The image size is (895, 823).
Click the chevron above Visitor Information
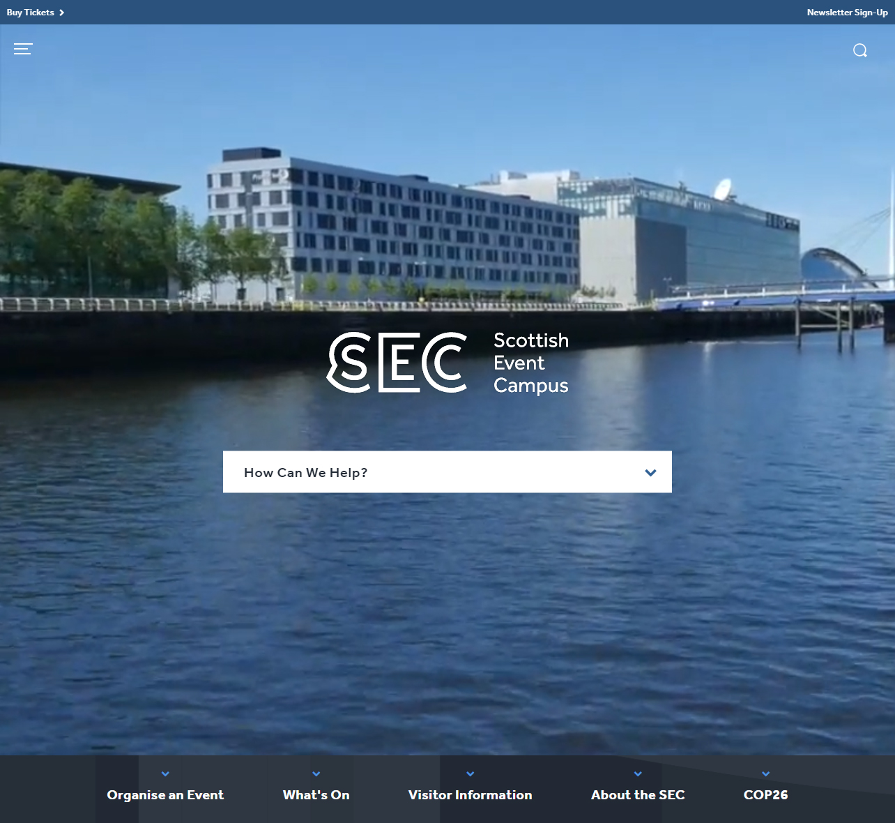pos(471,774)
